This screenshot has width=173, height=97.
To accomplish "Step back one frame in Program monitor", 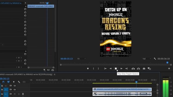I will [x=111, y=68].
